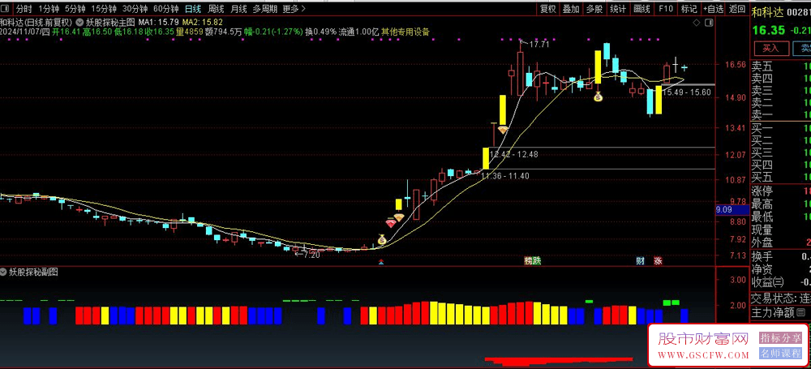The image size is (811, 369).
Task: Click the 交易状态 status row
Action: (x=780, y=298)
